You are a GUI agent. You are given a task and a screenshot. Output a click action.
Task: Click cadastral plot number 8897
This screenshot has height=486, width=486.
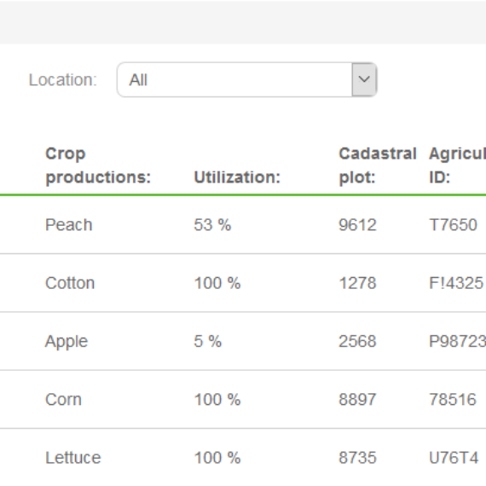(358, 399)
